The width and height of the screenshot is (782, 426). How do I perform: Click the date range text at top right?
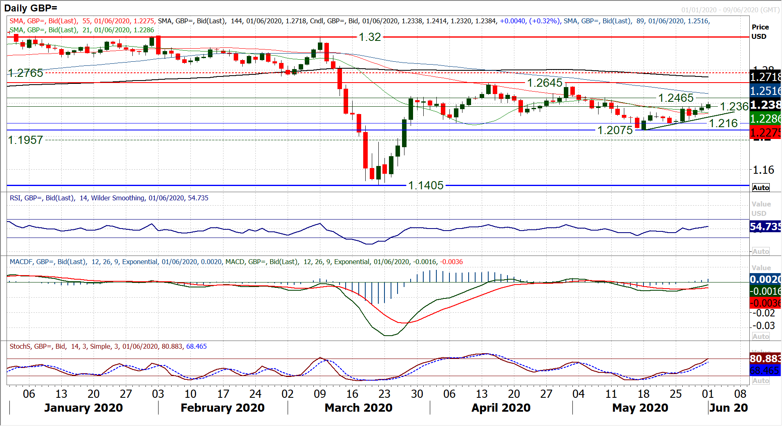(x=730, y=10)
